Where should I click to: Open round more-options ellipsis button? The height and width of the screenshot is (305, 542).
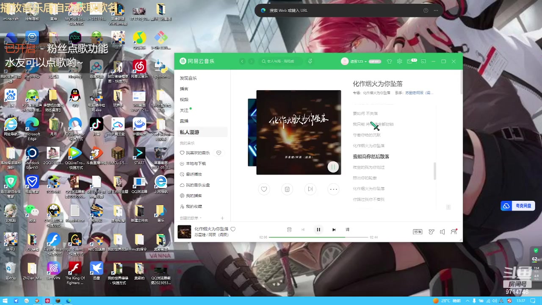click(334, 189)
